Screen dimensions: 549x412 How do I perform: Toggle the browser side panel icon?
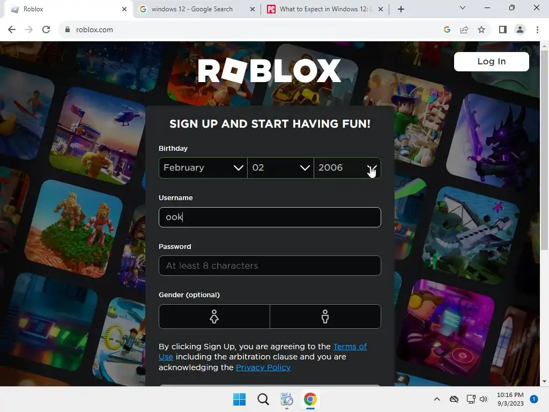(x=503, y=30)
